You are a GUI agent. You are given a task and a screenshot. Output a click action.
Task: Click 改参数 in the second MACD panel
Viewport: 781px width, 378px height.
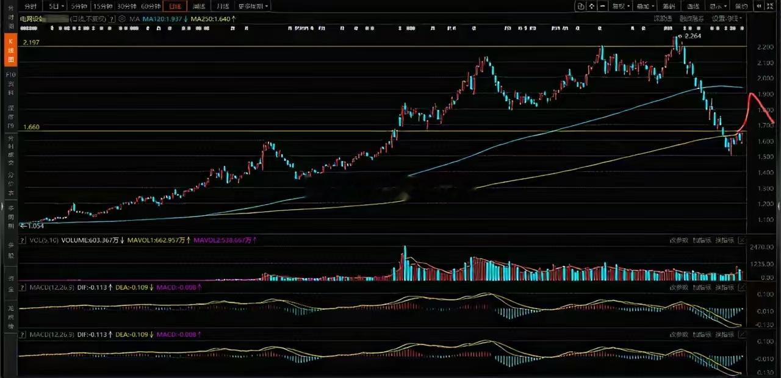point(678,334)
